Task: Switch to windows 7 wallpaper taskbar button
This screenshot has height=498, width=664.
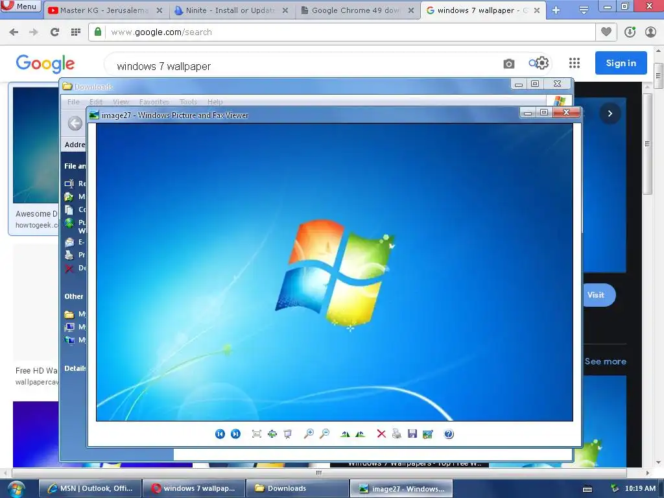Action: [x=194, y=488]
